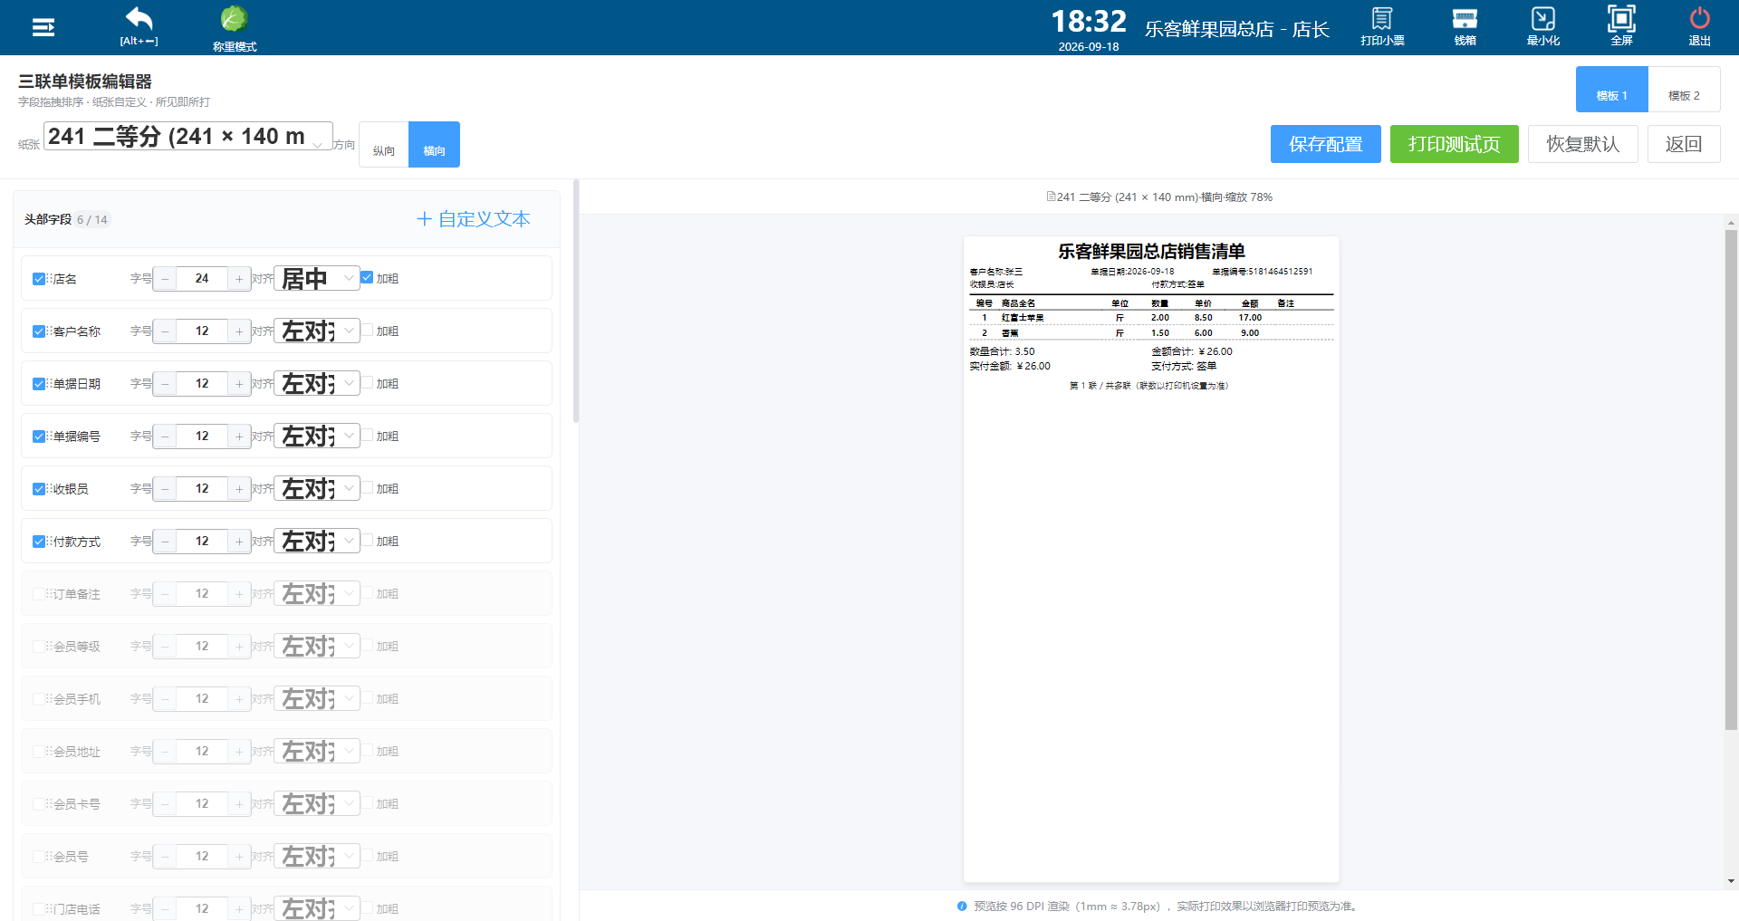Decrease font size for 客户名称
The width and height of the screenshot is (1739, 921).
pyautogui.click(x=165, y=331)
